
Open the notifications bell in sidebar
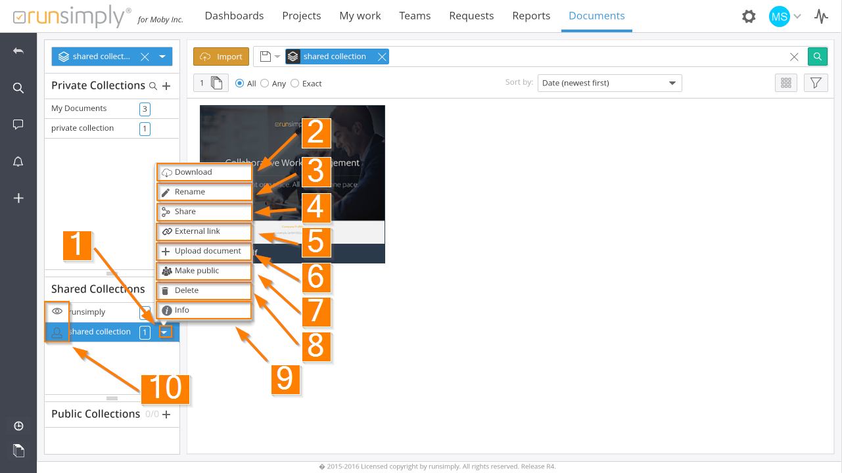[18, 162]
